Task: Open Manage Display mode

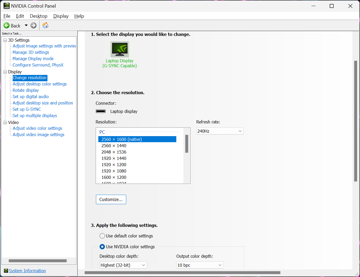Action: [x=33, y=59]
